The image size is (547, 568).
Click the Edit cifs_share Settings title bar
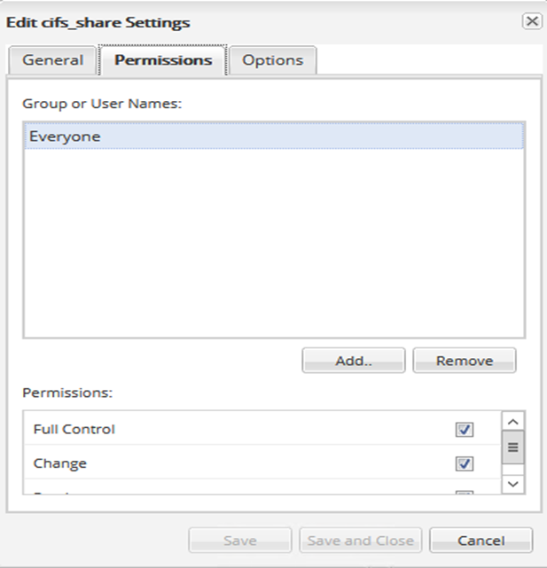tap(222, 21)
